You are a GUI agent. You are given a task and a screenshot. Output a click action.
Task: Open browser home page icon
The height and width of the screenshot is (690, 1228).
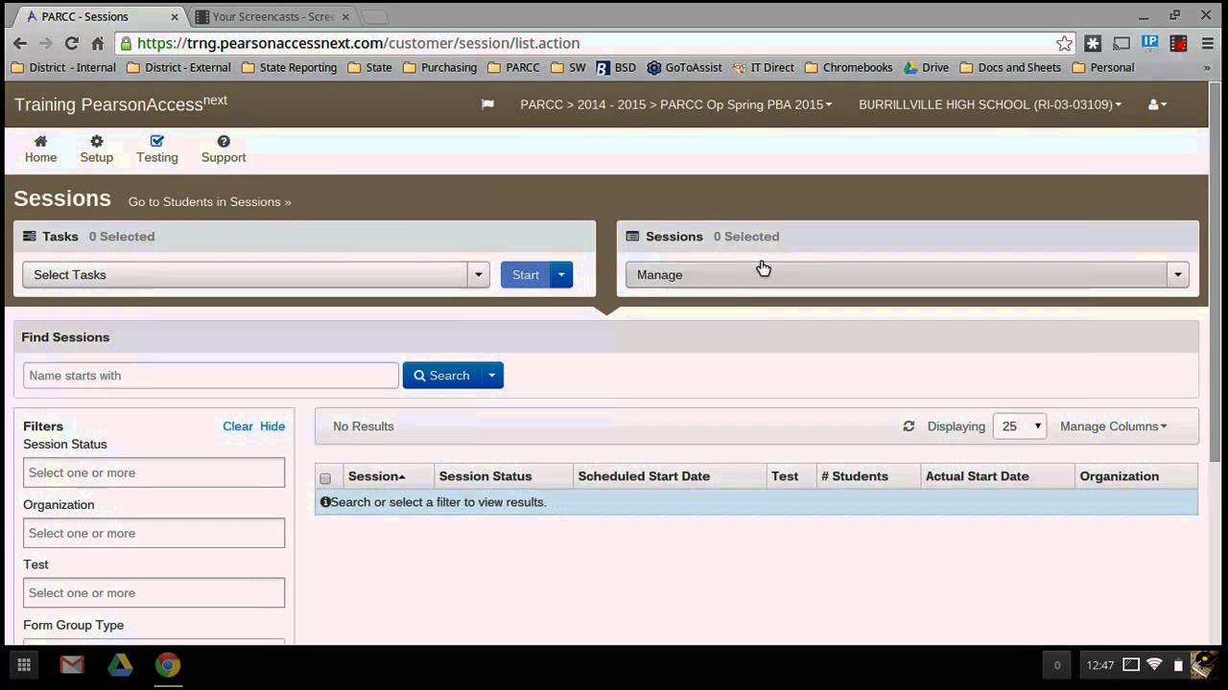(x=97, y=43)
